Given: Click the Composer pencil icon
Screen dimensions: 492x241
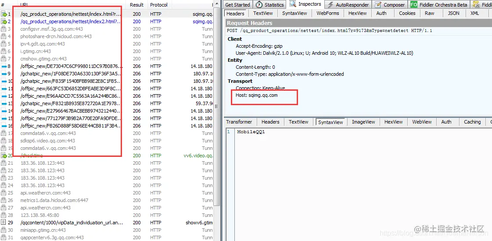Looking at the screenshot, I should point(378,5).
